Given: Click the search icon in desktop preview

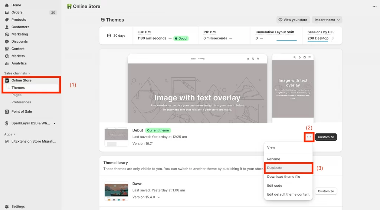Looking at the screenshot, I should tap(248, 59).
